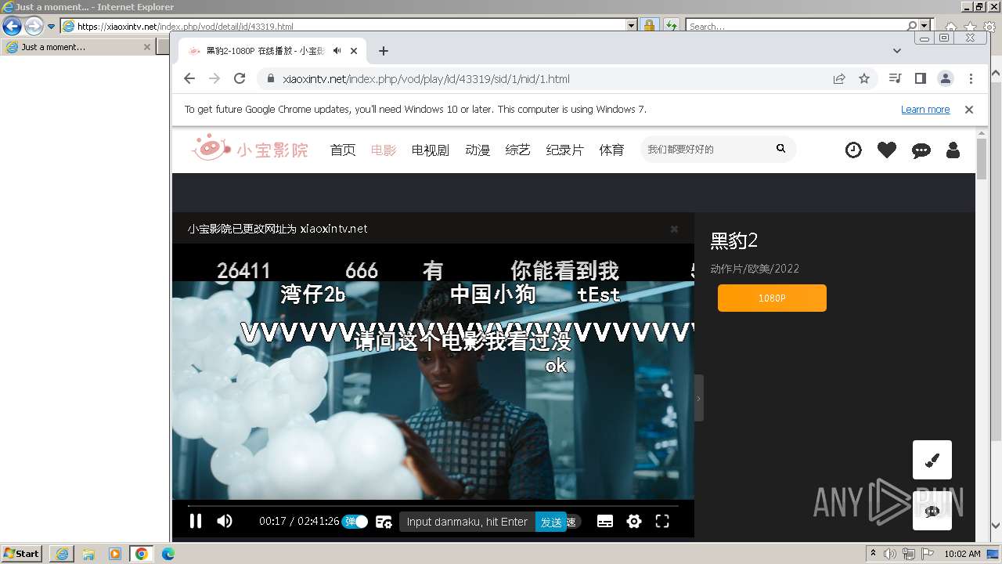
Task: Select the 1080P source button
Action: (772, 298)
